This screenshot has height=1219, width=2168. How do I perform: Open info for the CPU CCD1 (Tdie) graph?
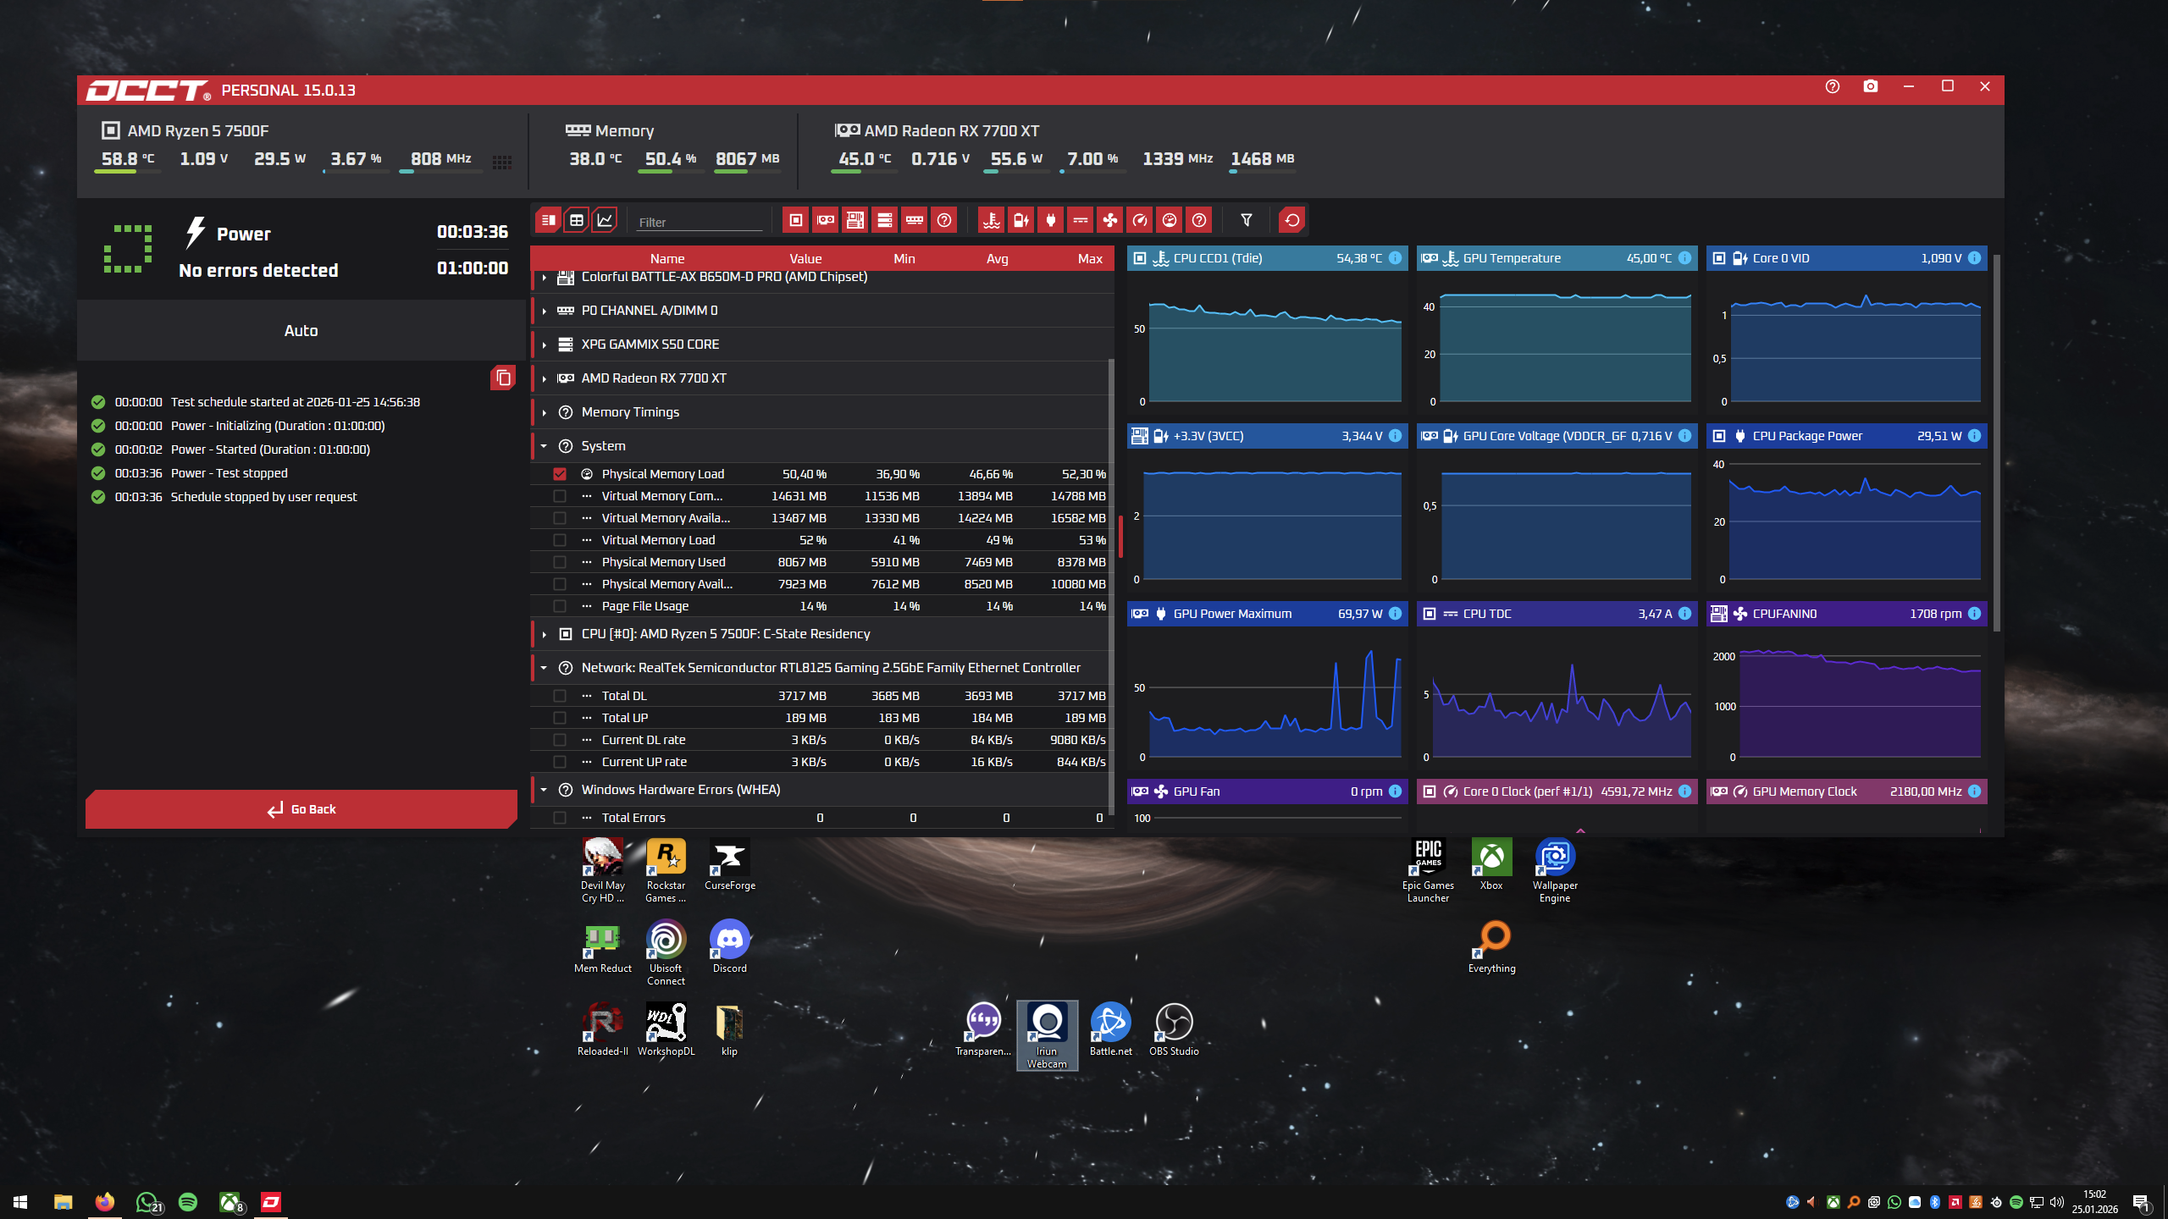[x=1396, y=258]
